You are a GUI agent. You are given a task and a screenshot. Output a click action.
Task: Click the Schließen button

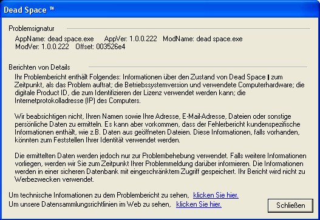290,205
